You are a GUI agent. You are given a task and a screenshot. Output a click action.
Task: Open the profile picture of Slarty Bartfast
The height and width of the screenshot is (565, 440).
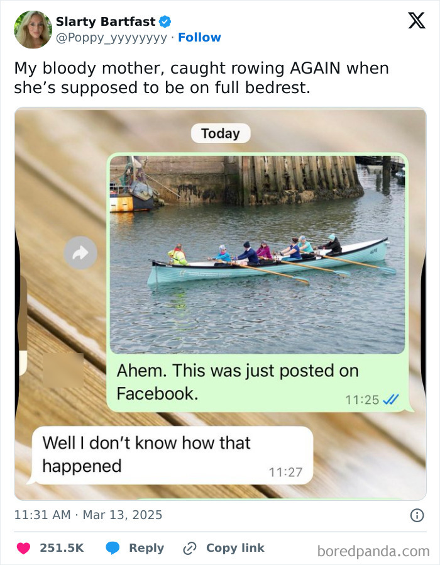tap(33, 29)
